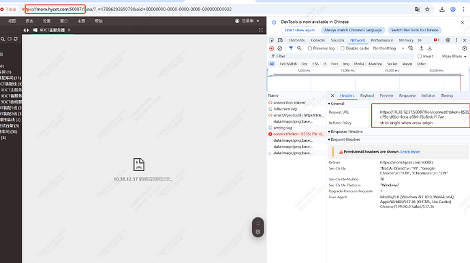Select the failed connect?token request
470x263 pixels.
click(x=296, y=134)
